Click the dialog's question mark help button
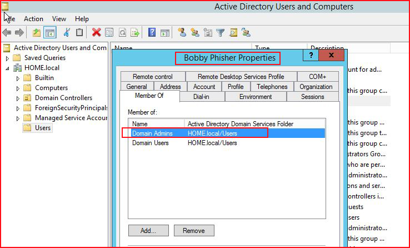 [x=311, y=55]
